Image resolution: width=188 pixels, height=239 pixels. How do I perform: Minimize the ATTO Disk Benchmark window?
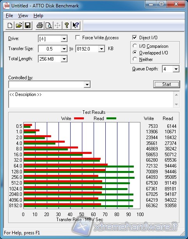(151, 4)
